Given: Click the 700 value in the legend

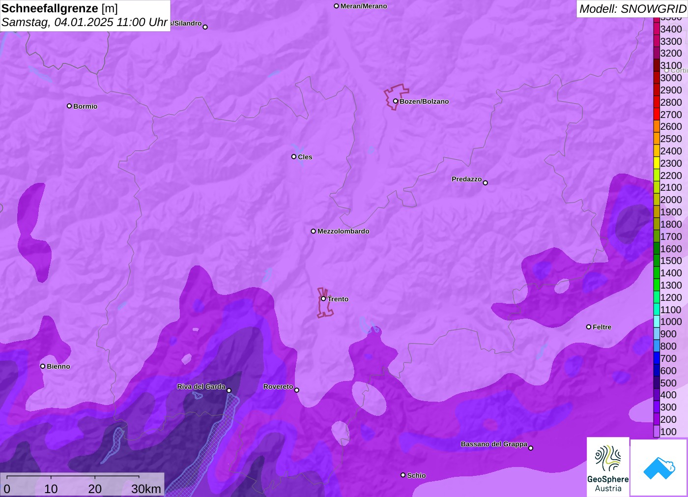Looking at the screenshot, I should pos(668,358).
